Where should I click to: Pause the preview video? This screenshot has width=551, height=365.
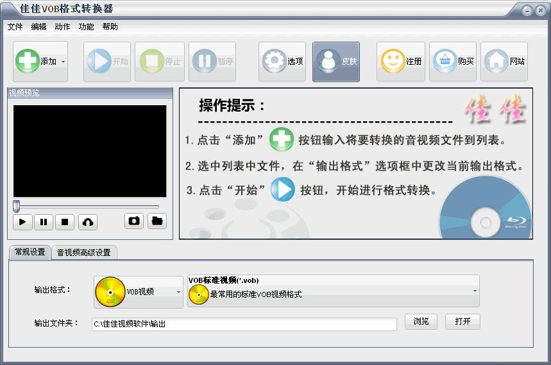(x=44, y=222)
